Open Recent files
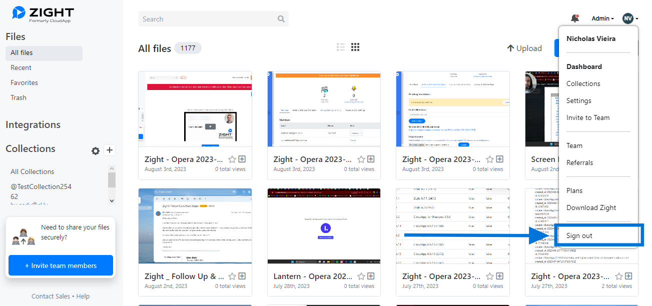652x306 pixels. [21, 67]
